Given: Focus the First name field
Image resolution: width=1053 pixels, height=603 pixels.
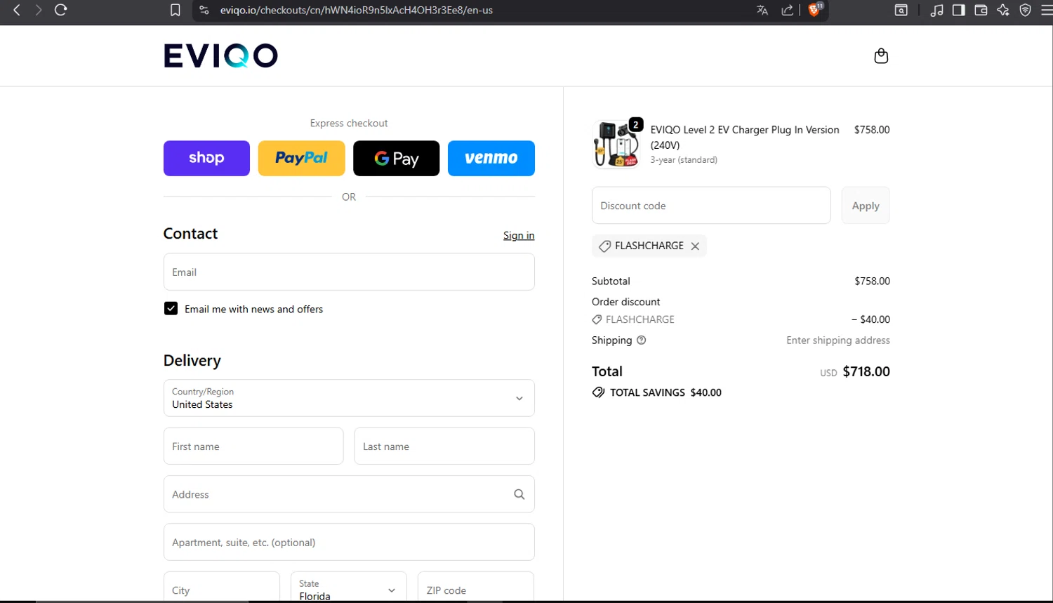Looking at the screenshot, I should tap(253, 446).
